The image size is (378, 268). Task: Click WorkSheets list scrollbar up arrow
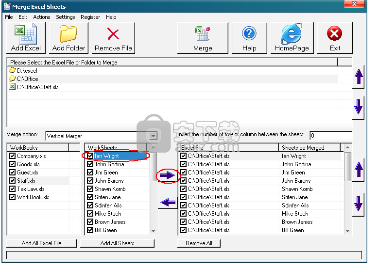[x=153, y=147]
